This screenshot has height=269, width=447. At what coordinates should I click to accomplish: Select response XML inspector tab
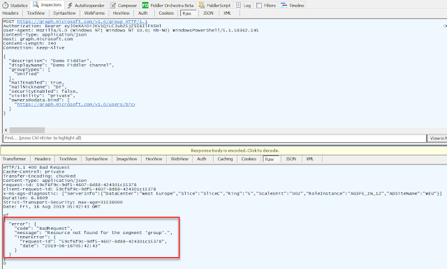[x=310, y=159]
